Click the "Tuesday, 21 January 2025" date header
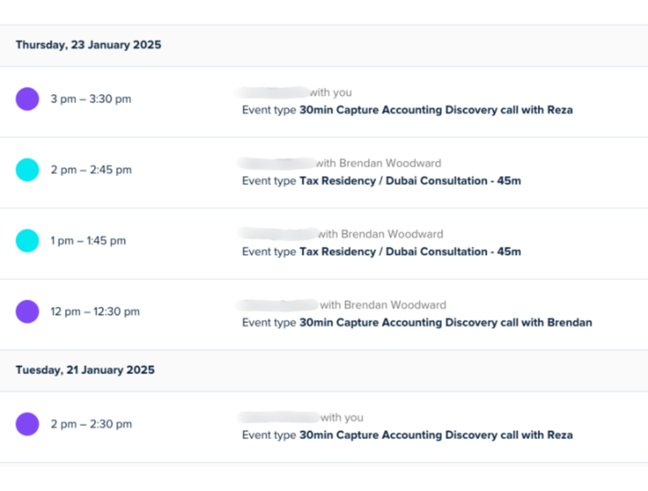Image resolution: width=648 pixels, height=491 pixels. click(84, 370)
